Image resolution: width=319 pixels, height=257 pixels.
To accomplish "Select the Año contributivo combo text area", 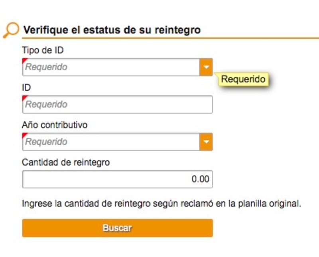I will 111,142.
